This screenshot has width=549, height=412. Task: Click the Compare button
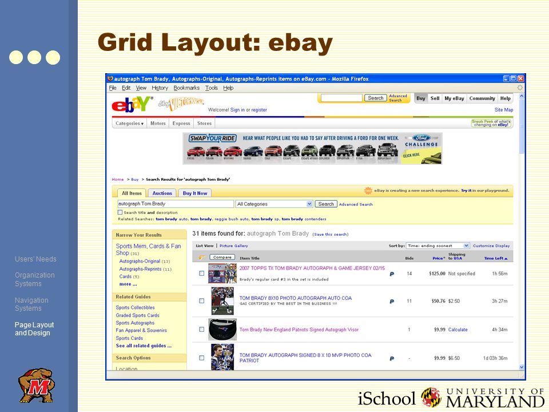coord(222,257)
